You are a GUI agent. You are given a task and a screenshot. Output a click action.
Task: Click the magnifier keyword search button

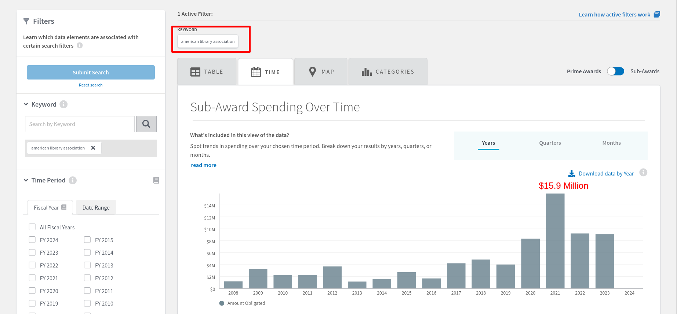(x=146, y=124)
